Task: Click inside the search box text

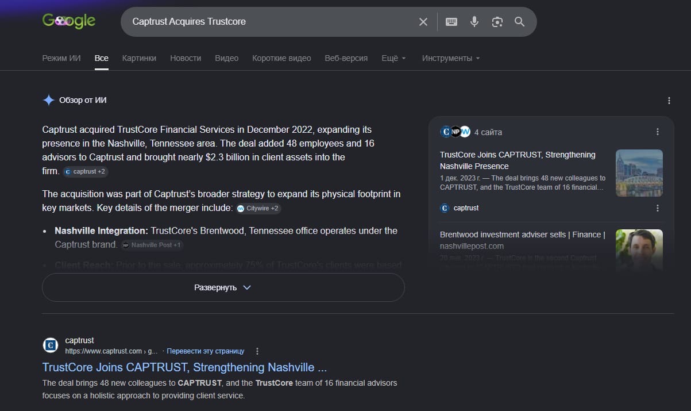Action: pos(189,22)
